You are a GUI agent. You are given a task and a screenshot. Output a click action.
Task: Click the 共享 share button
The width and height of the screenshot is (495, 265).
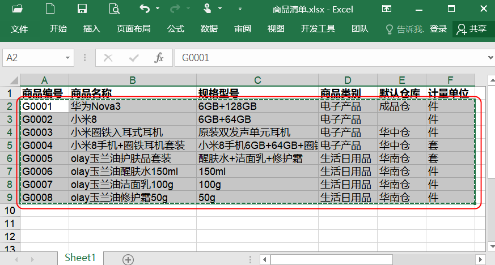(x=472, y=29)
